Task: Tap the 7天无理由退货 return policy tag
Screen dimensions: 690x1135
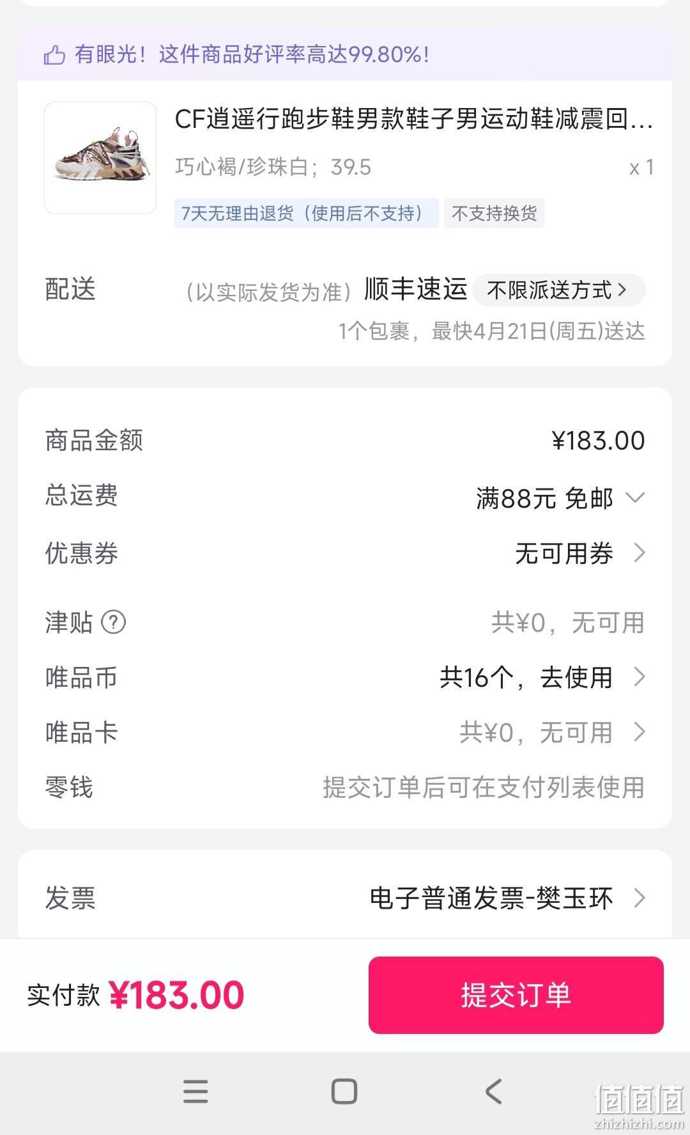Action: tap(306, 213)
